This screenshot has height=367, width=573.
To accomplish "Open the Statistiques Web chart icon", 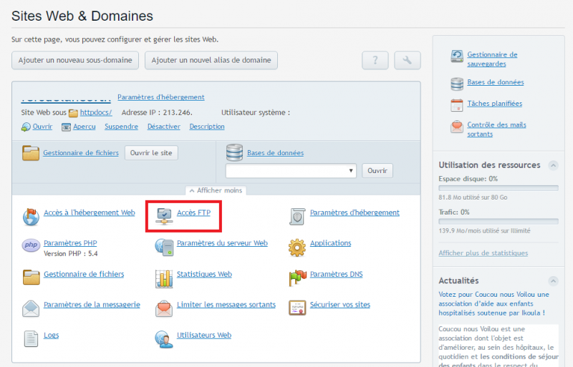I will coord(165,278).
